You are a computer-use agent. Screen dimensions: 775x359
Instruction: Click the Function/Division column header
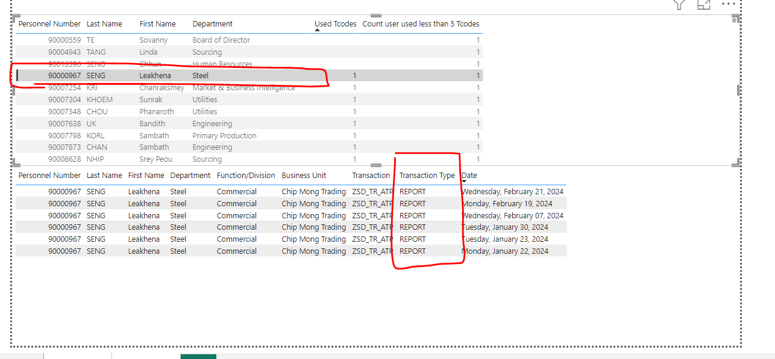coord(246,176)
